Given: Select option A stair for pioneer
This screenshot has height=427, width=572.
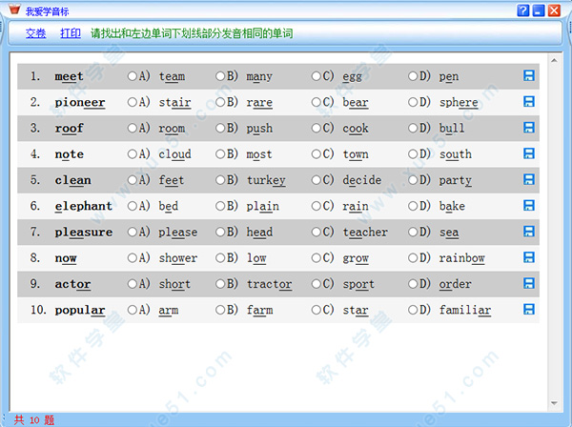Looking at the screenshot, I should (132, 102).
